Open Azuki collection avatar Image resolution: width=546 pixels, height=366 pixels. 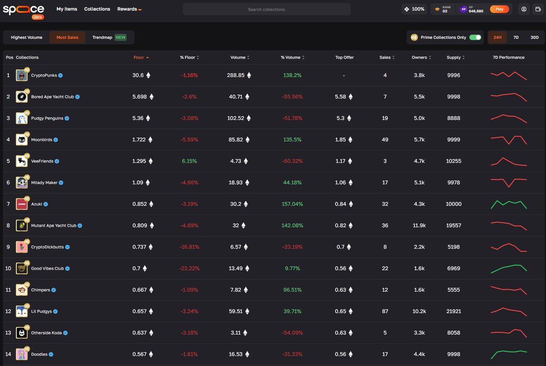[22, 204]
